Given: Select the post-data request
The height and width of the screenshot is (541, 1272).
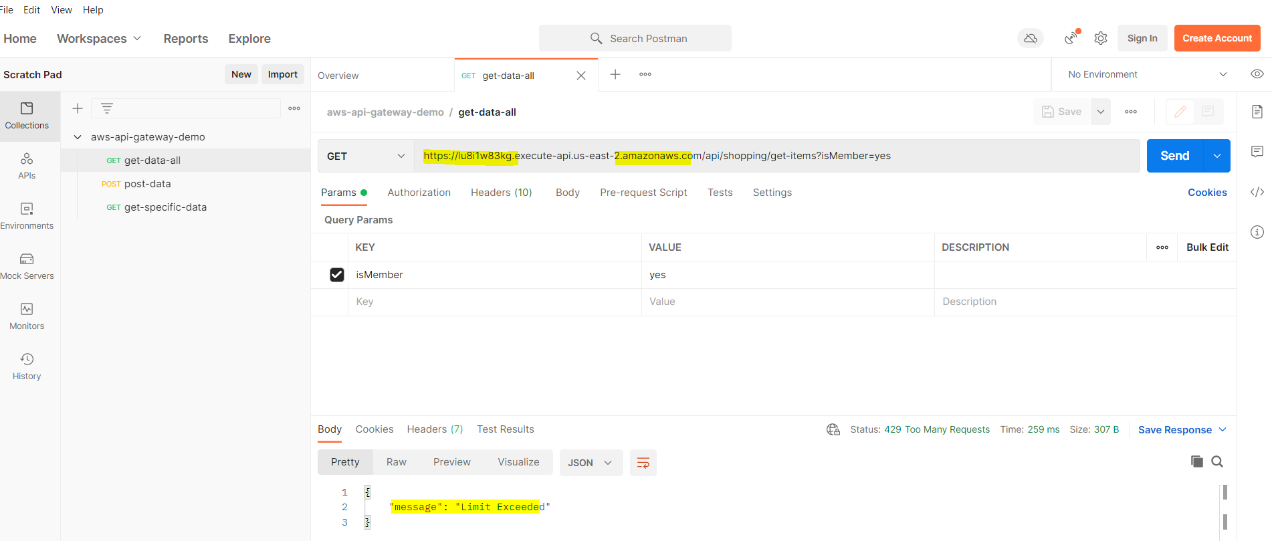Looking at the screenshot, I should [185, 184].
